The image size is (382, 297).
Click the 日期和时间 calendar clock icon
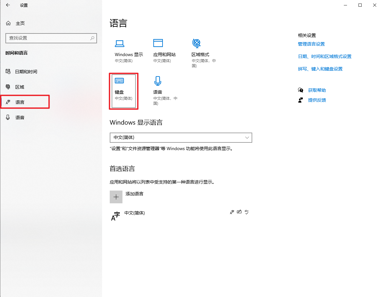(8, 71)
